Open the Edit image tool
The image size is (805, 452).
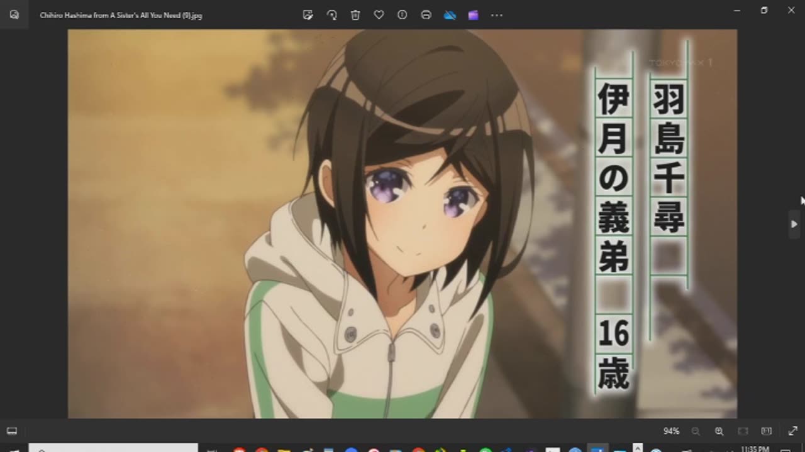click(308, 15)
